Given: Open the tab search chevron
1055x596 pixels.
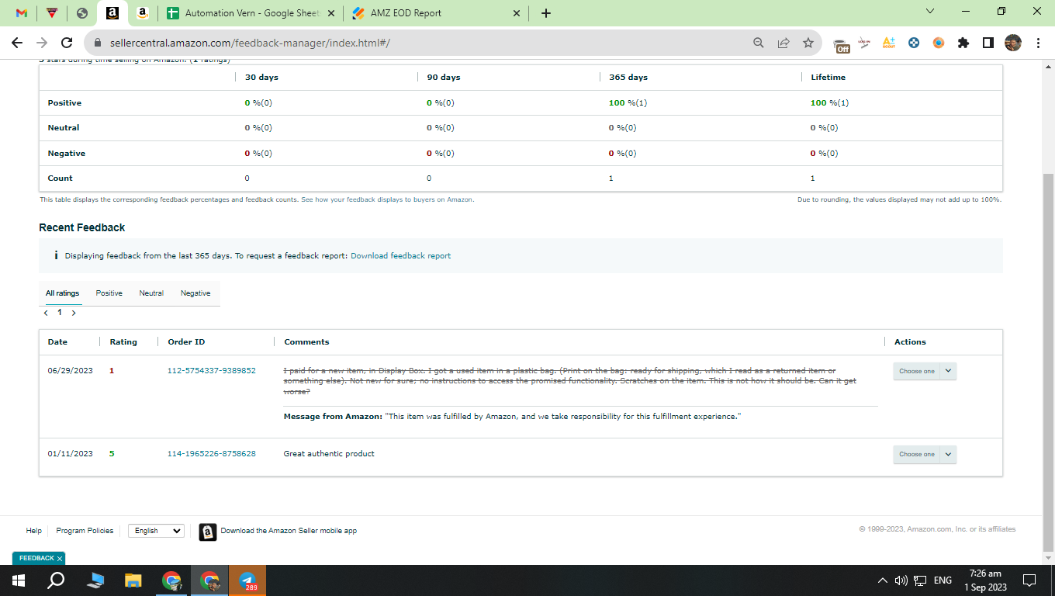Looking at the screenshot, I should (931, 12).
